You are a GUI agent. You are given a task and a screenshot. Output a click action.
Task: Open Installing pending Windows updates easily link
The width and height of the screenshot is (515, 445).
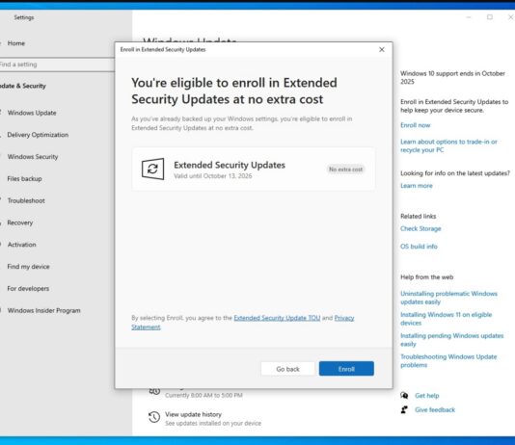[451, 340]
